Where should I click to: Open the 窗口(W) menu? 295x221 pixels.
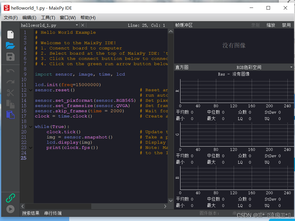68,18
